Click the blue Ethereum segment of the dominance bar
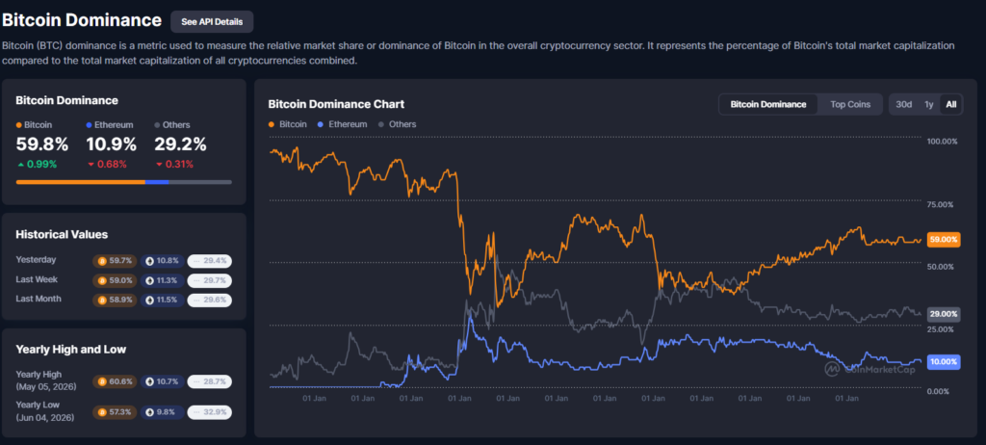This screenshot has height=445, width=986. point(157,182)
